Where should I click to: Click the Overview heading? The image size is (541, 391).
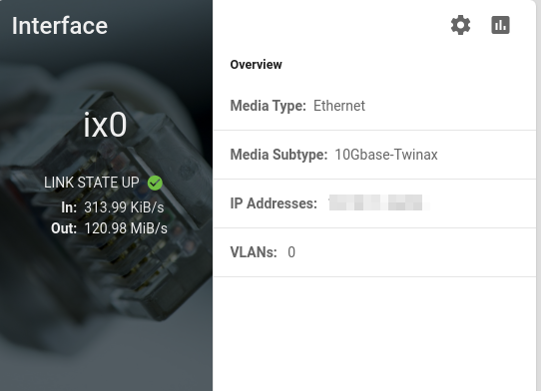tap(256, 65)
